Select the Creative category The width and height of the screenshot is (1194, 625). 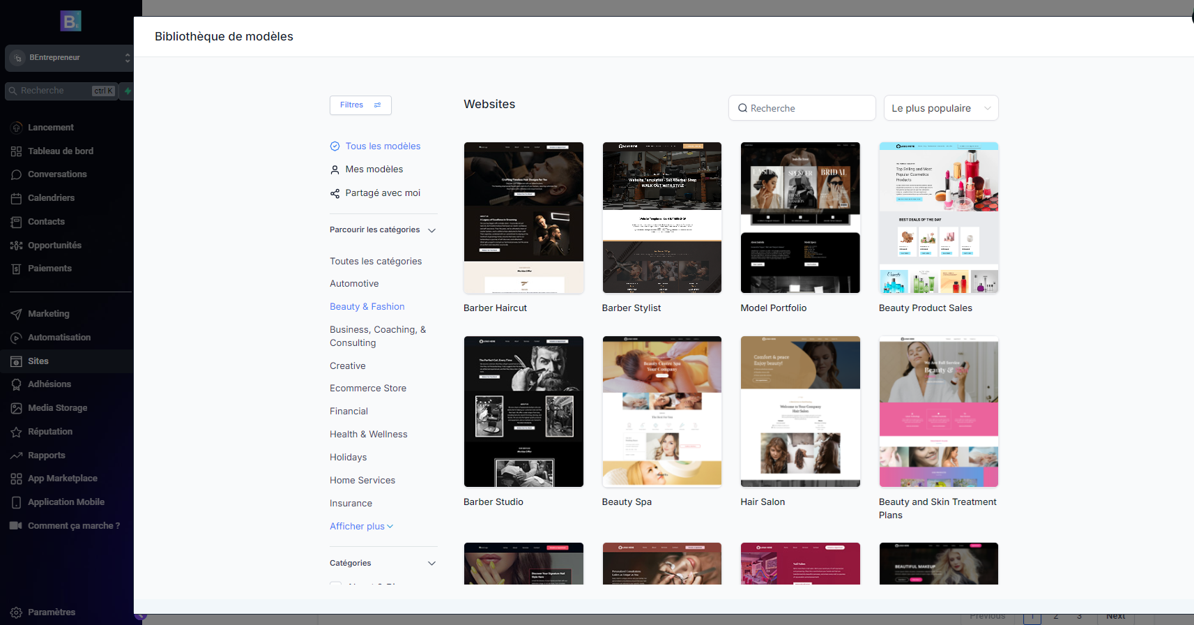[347, 366]
